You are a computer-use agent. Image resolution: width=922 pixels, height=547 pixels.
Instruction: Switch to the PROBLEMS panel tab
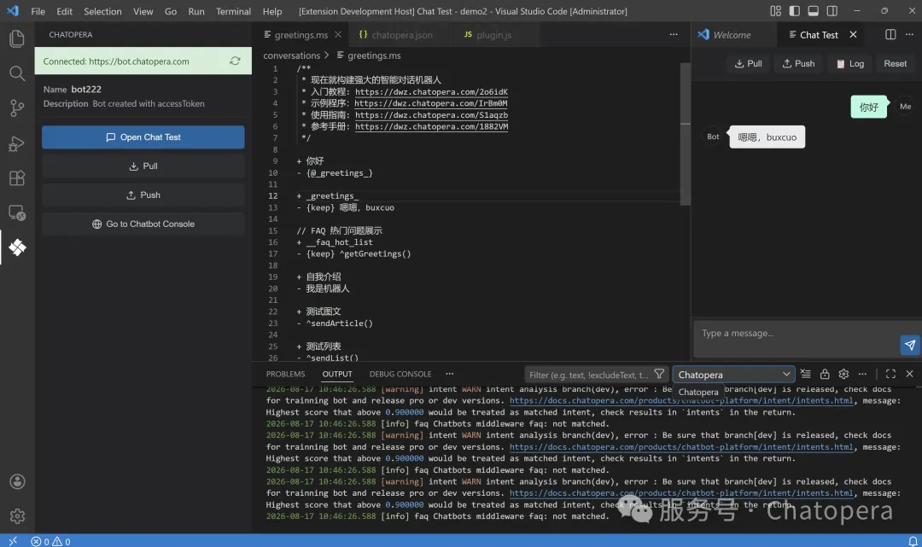(285, 375)
